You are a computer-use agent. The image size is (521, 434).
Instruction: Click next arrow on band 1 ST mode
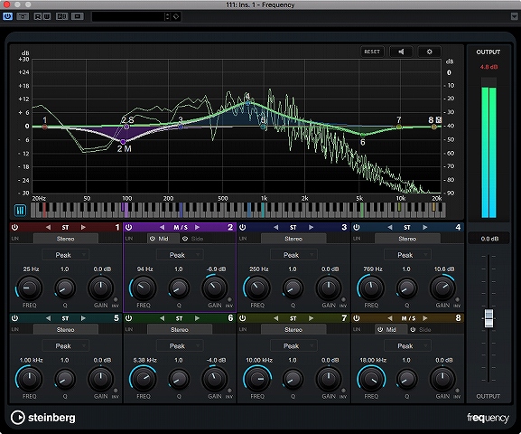pos(83,227)
